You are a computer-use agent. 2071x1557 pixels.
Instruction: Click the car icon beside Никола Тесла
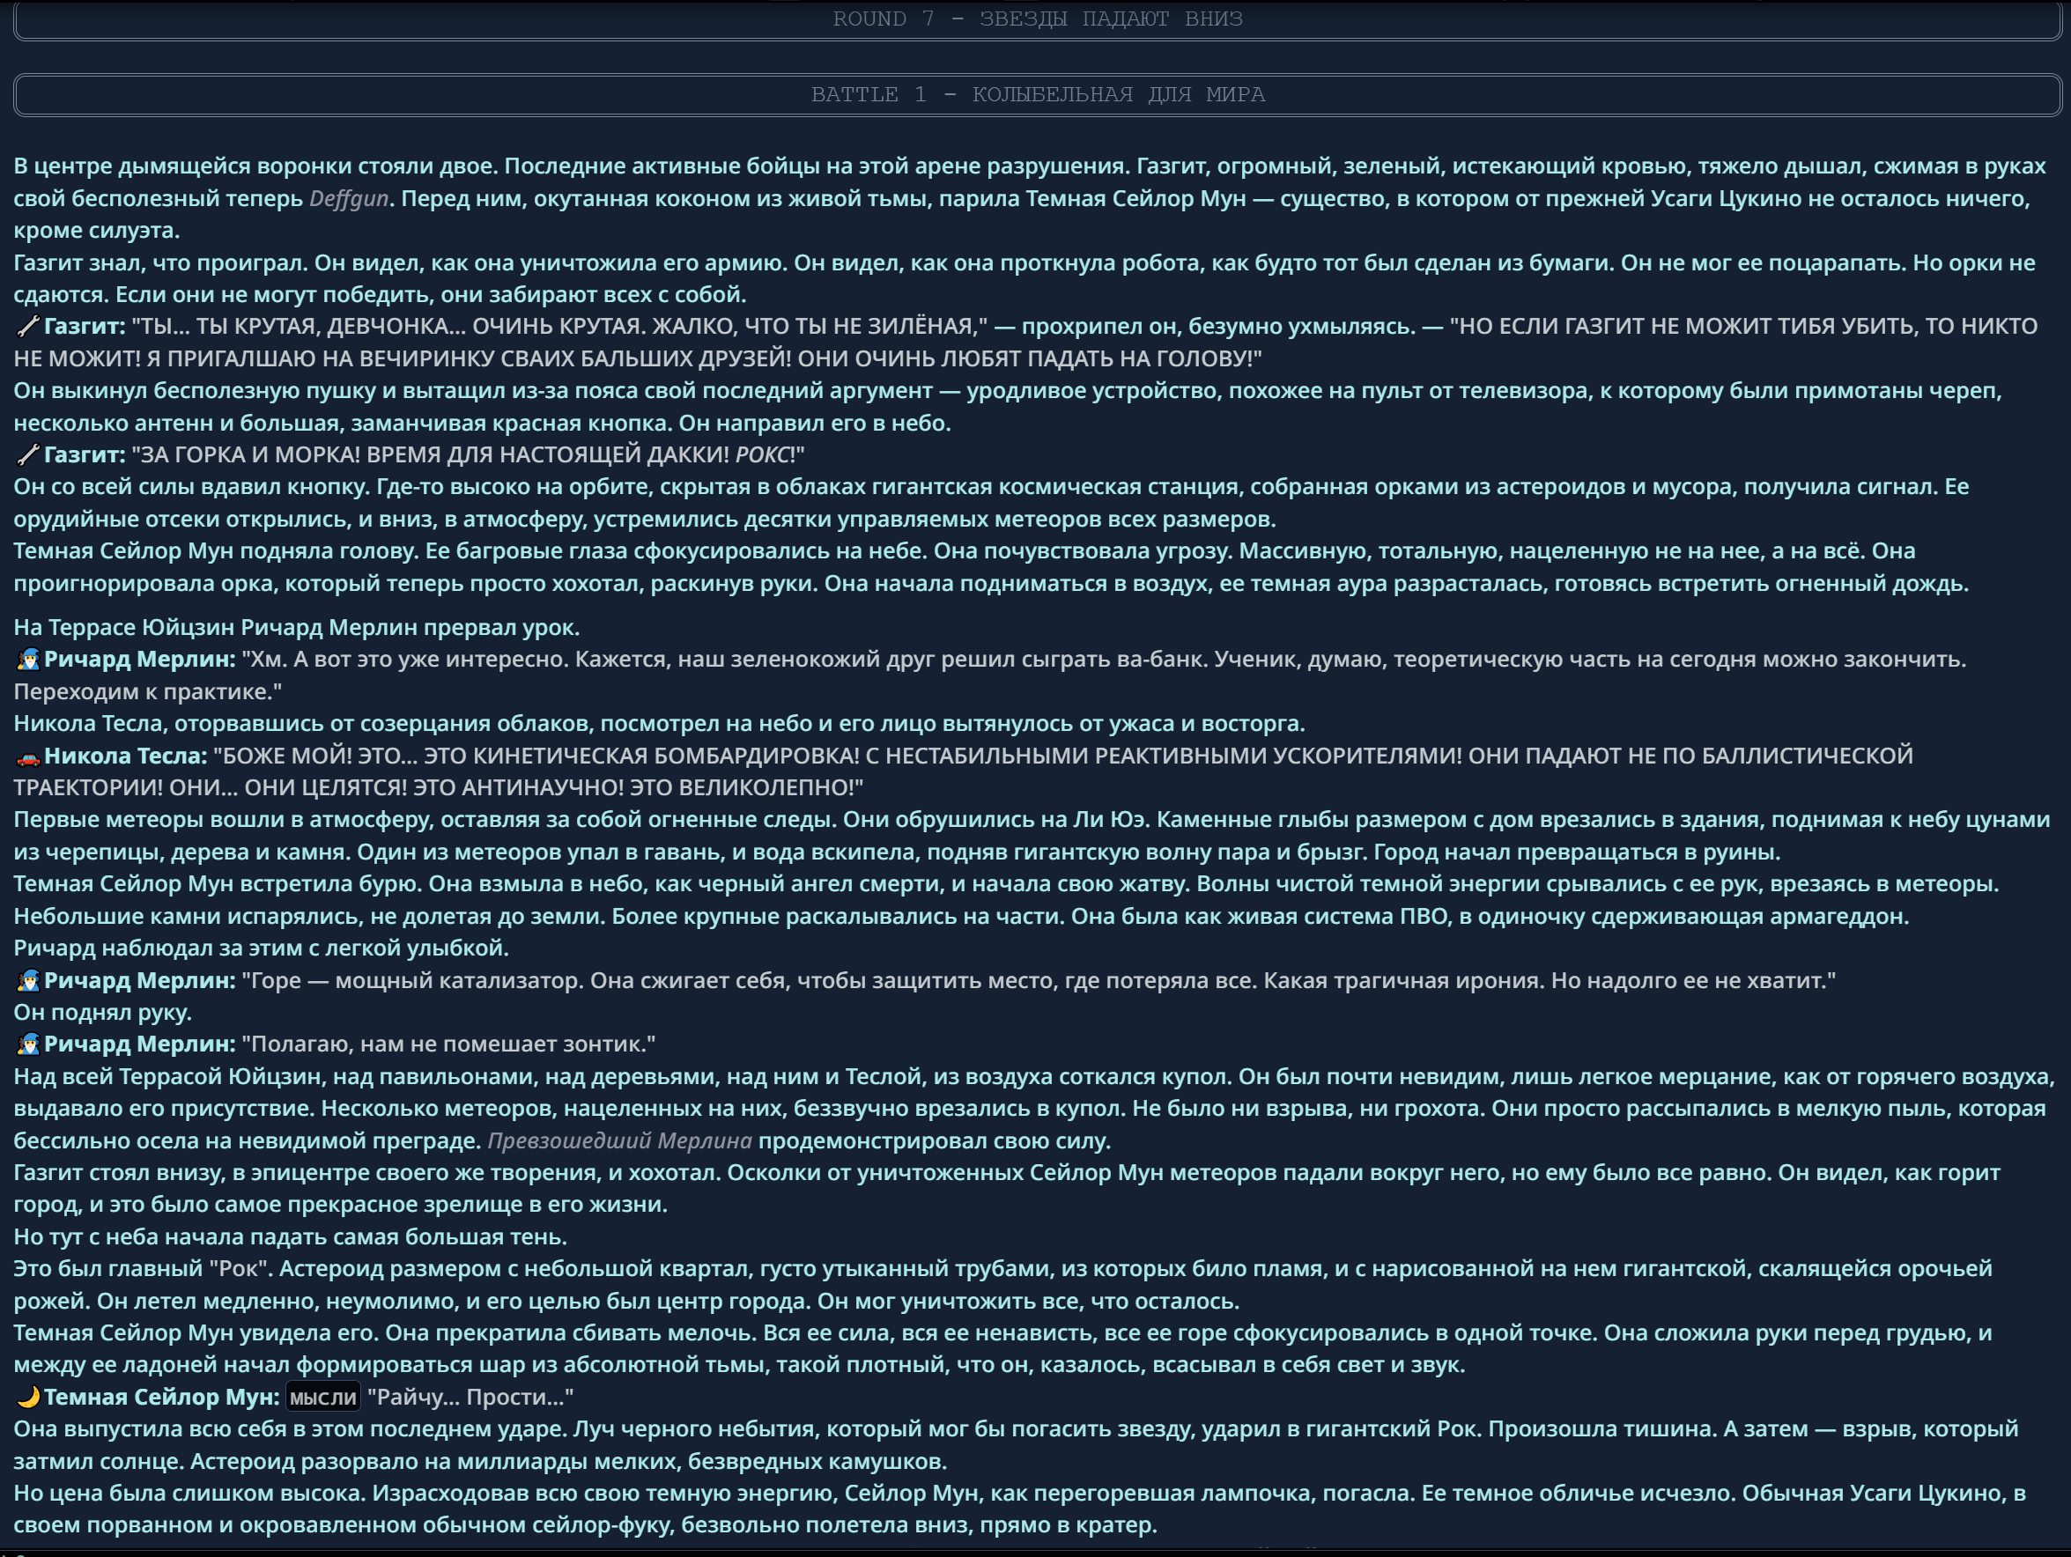point(28,756)
